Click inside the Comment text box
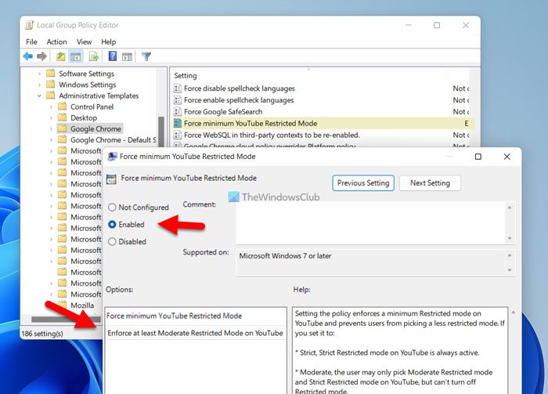 point(371,222)
